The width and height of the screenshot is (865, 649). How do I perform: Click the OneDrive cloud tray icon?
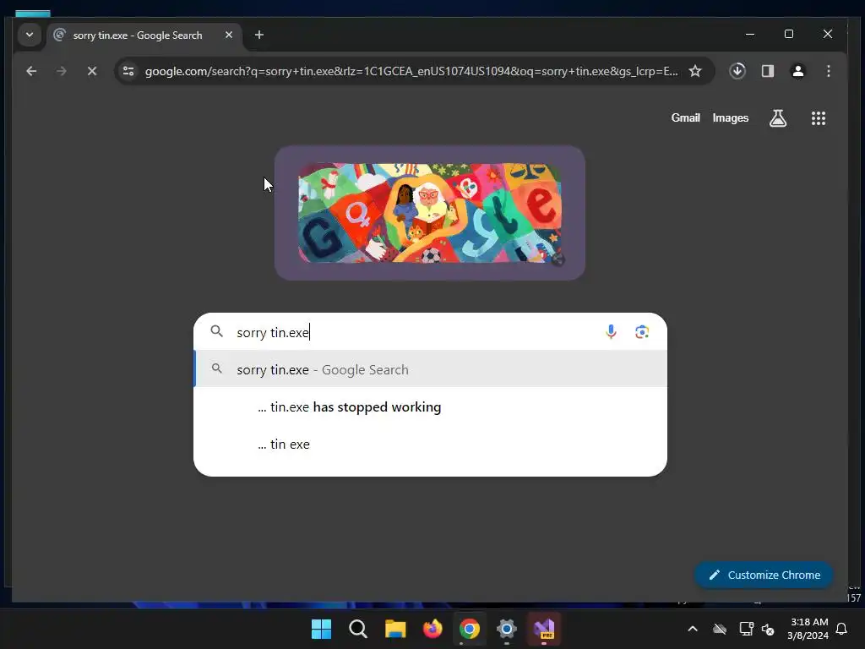tap(720, 629)
